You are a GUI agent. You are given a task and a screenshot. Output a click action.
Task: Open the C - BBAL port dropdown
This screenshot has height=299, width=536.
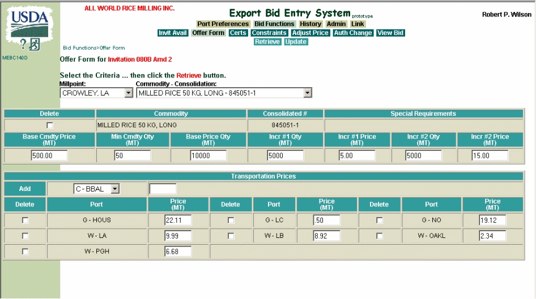pyautogui.click(x=96, y=189)
